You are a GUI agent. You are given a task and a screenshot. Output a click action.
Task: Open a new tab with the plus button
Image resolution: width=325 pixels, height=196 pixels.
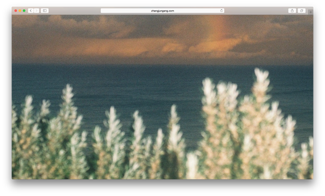(x=310, y=12)
